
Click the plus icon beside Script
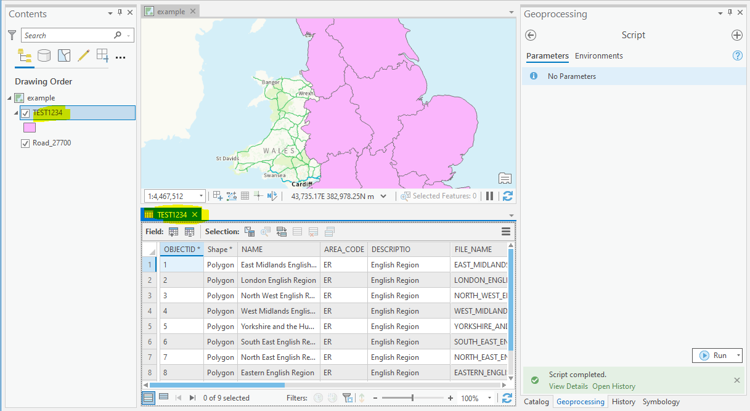736,35
